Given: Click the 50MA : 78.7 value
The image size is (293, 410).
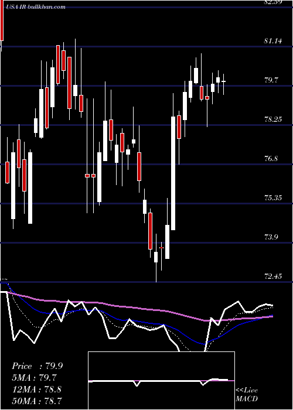Looking at the screenshot, I should pyautogui.click(x=36, y=401).
